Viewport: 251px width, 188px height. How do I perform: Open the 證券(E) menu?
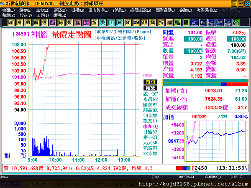pyautogui.click(x=25, y=10)
